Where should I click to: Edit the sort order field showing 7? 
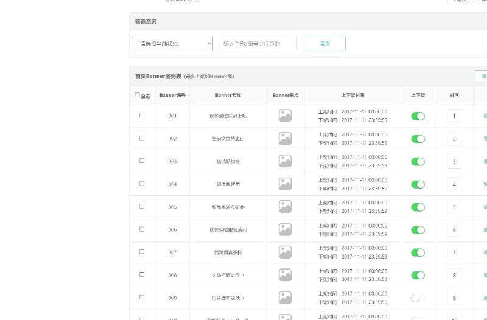[x=454, y=252]
